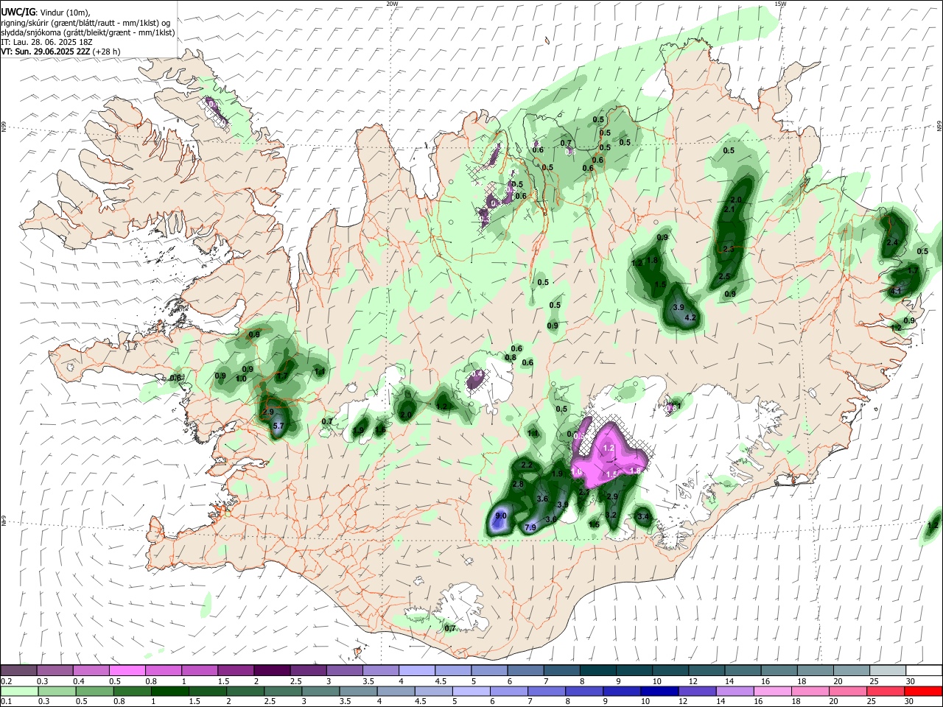Click the valid time 'VT: Sun. 29.06.2025 22Z'
The width and height of the screenshot is (943, 707).
click(x=46, y=52)
